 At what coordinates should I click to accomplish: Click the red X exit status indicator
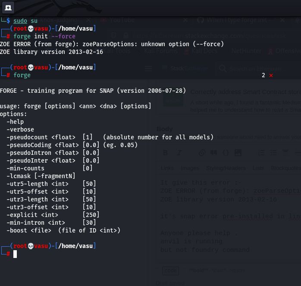pos(271,75)
